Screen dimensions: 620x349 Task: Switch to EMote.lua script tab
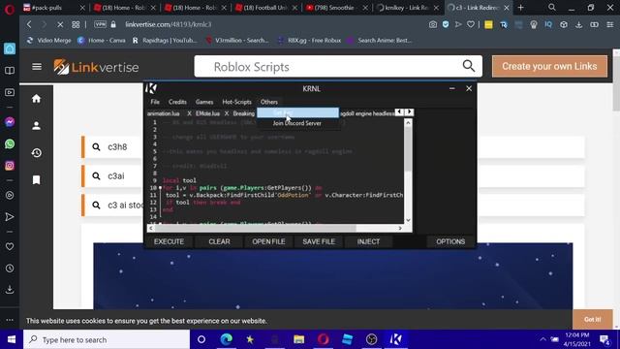point(207,113)
